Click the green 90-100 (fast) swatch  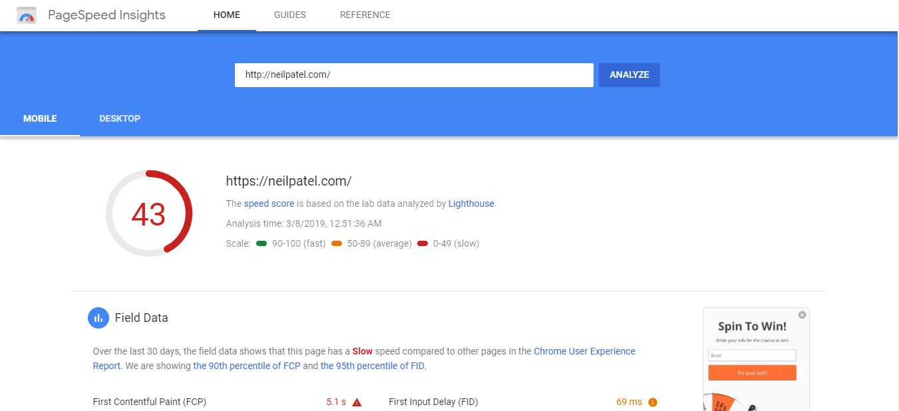point(262,243)
